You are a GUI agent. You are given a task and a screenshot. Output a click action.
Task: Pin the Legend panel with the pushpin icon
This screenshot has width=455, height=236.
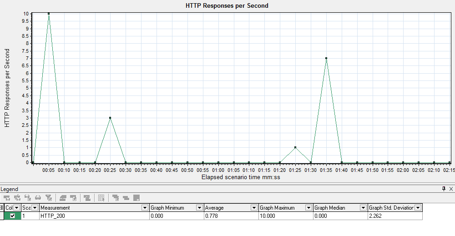coord(444,189)
